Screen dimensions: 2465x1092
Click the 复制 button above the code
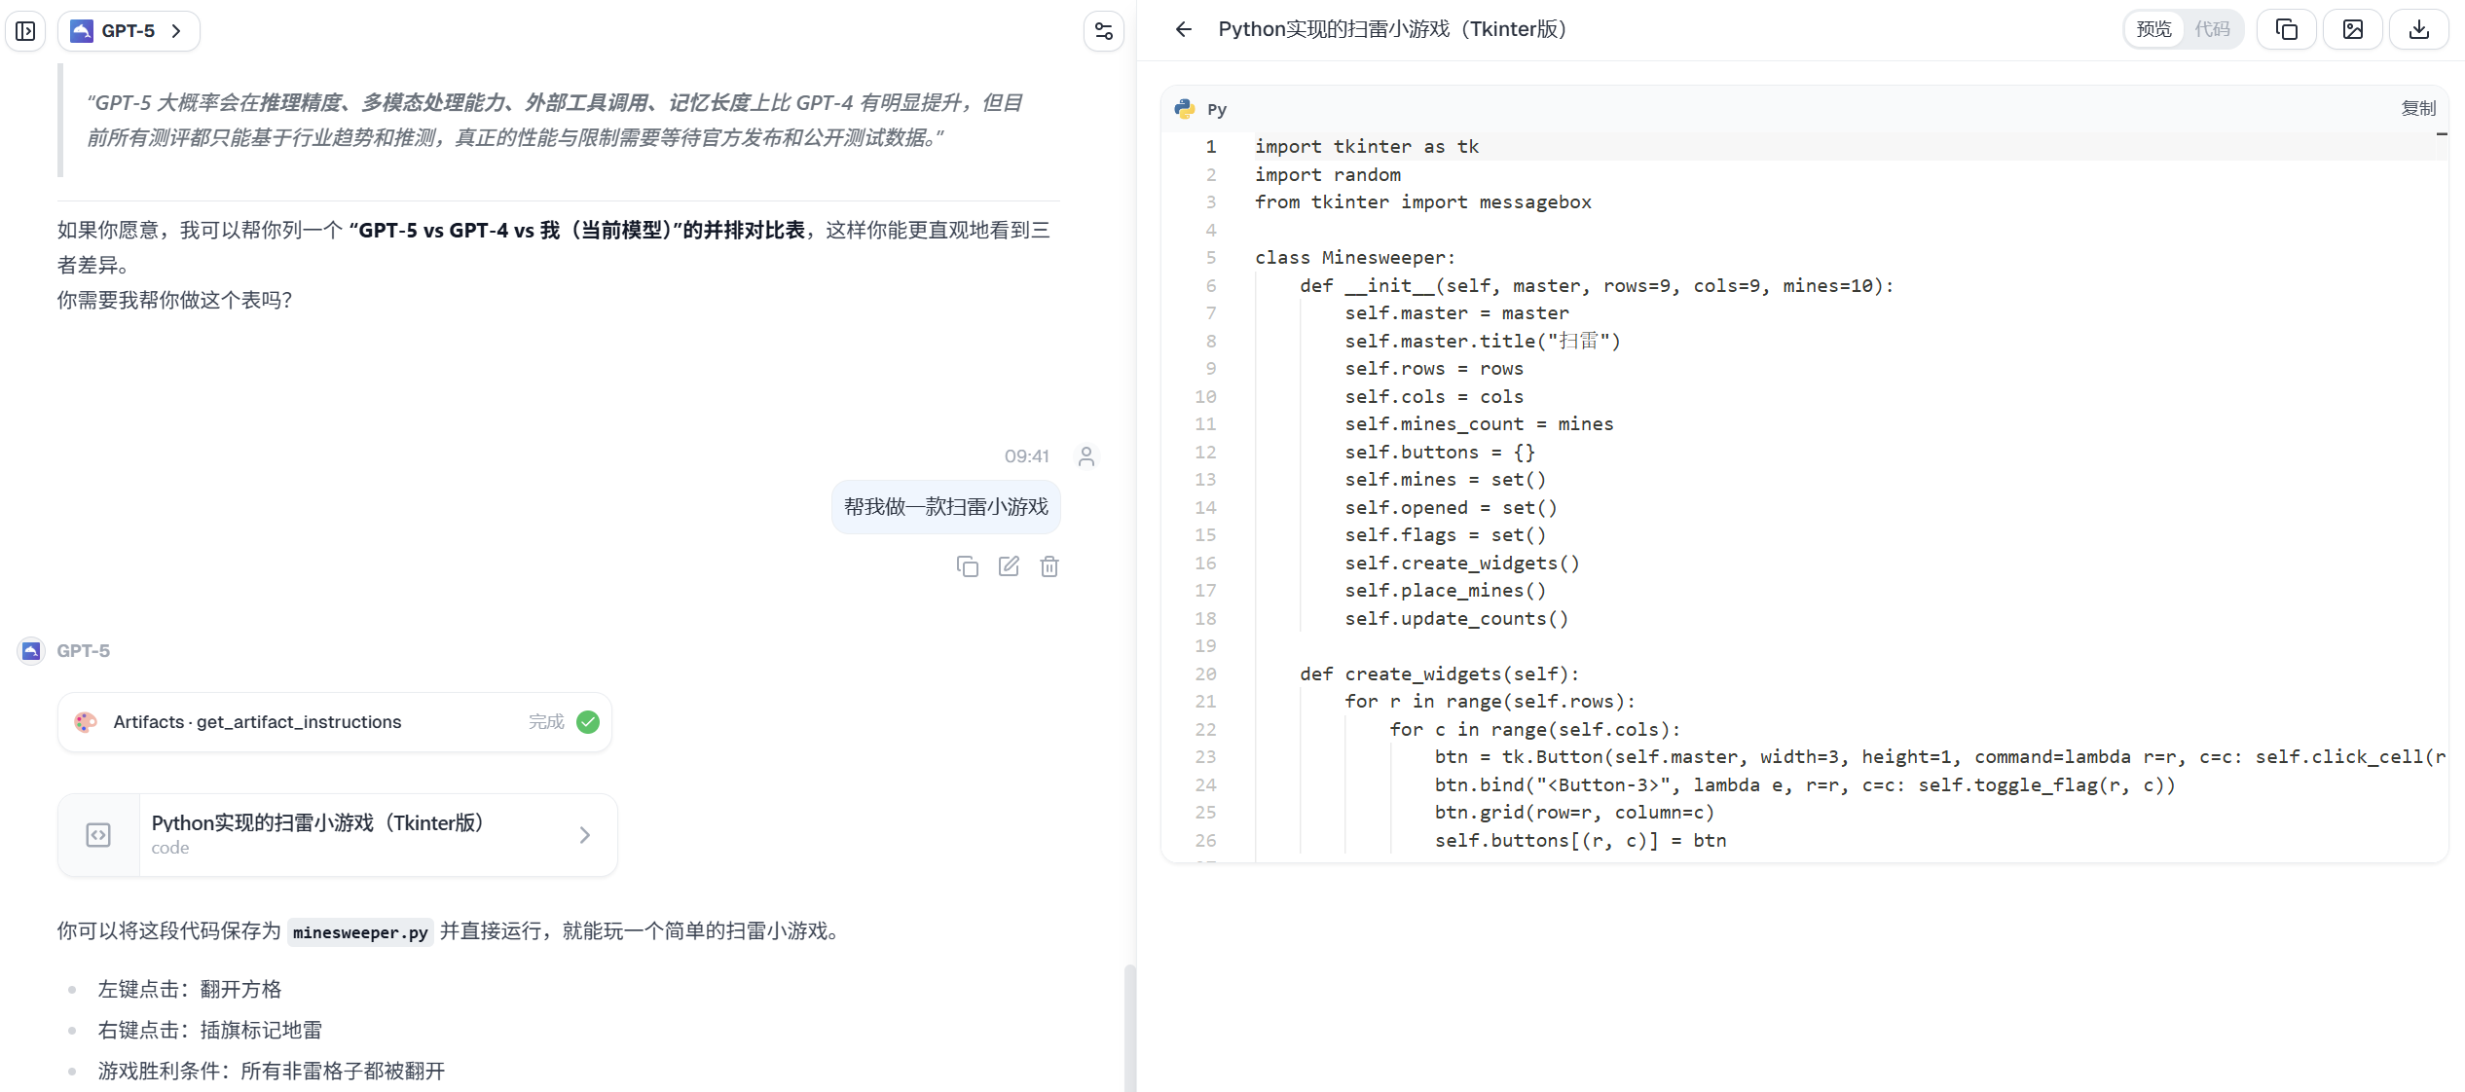[x=2421, y=109]
